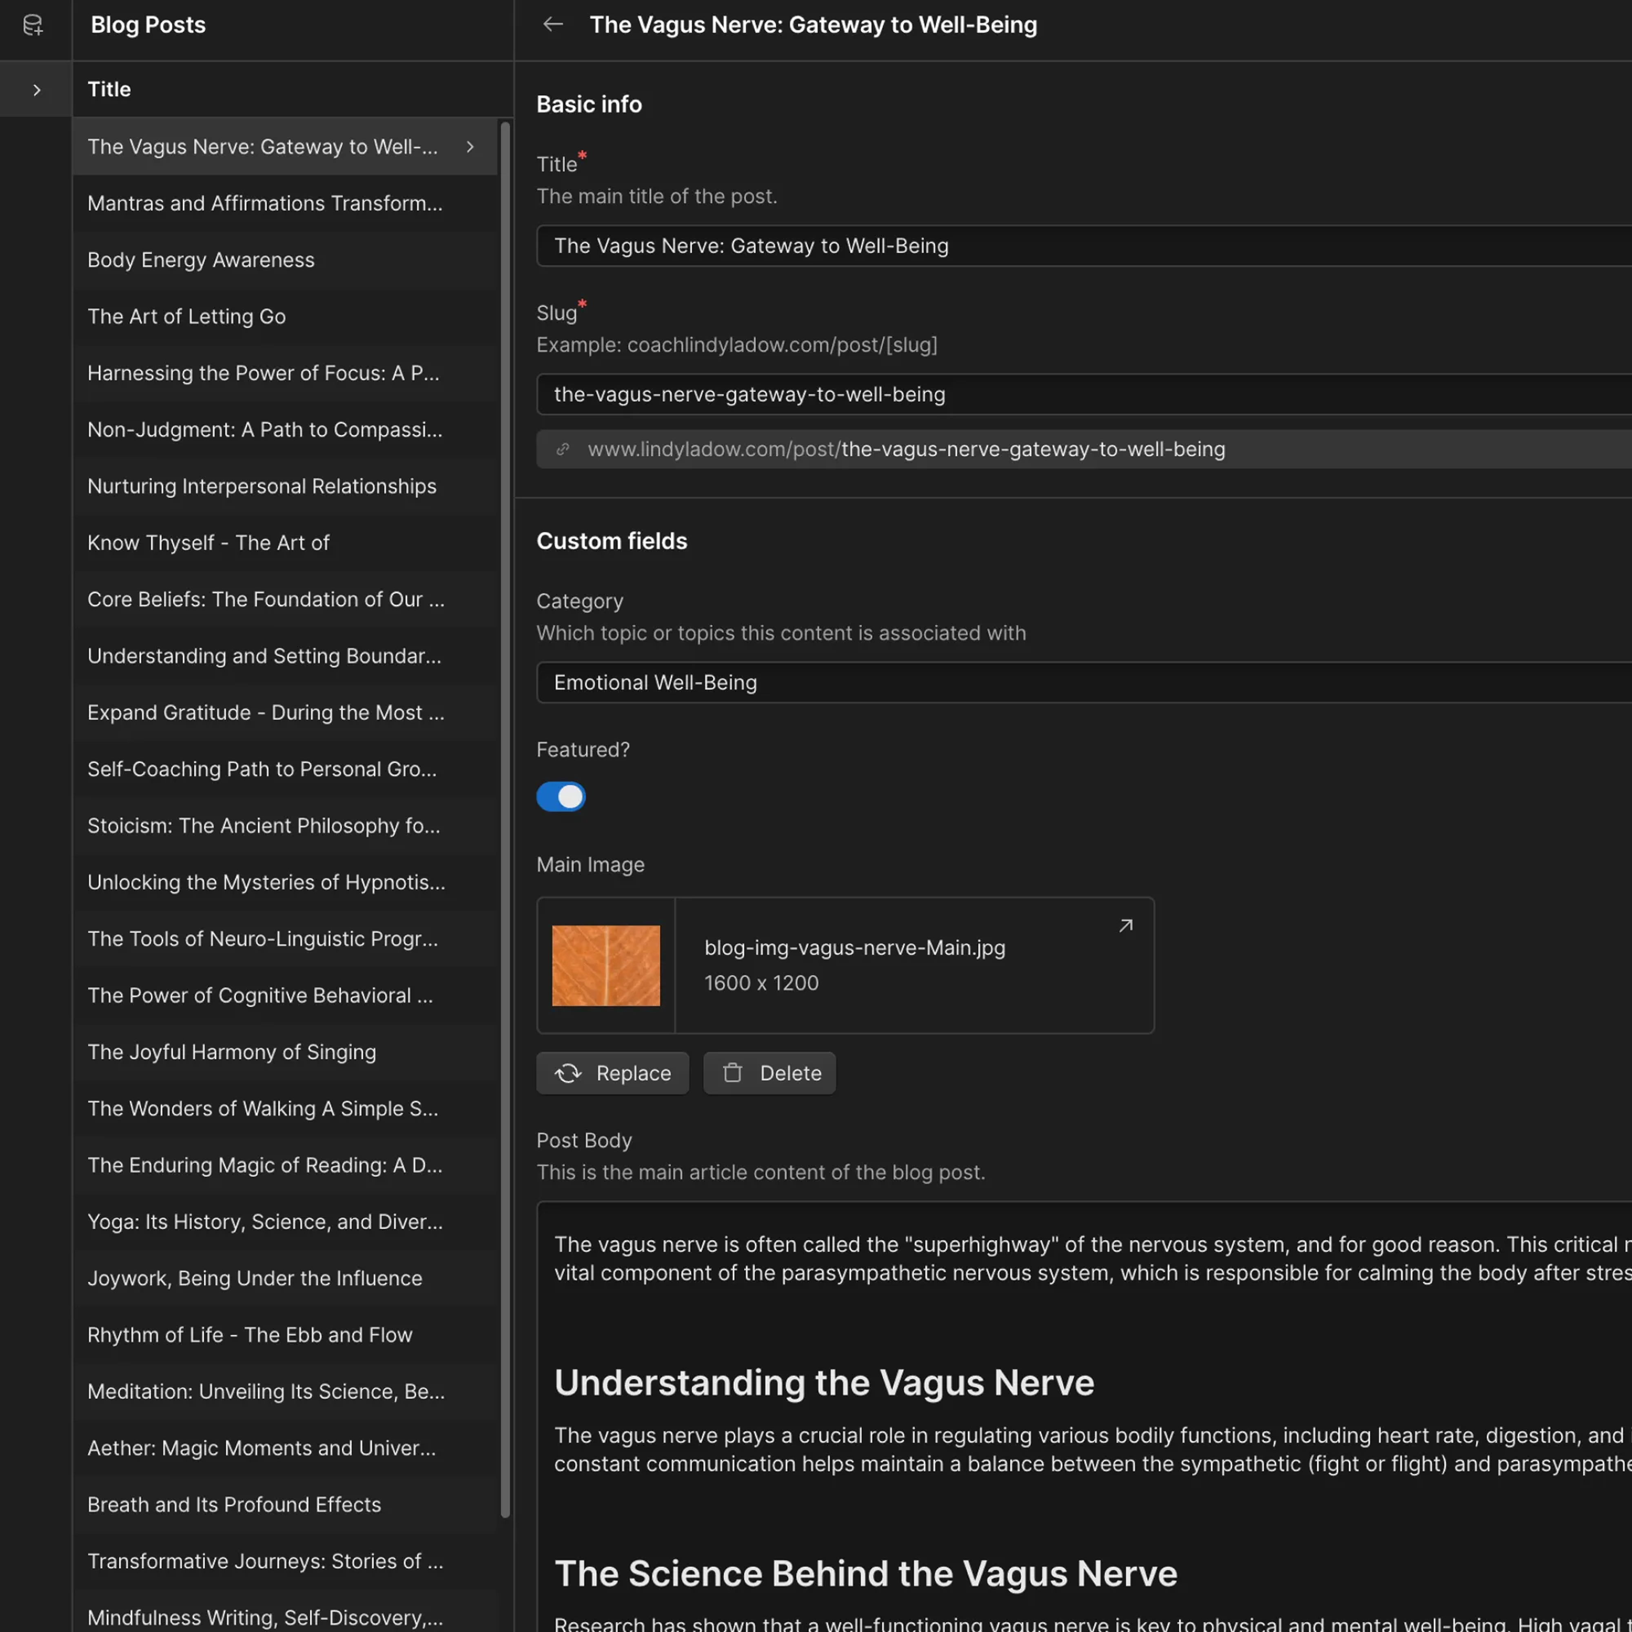Open Tools of Neuro-Linguistic Programming post
The image size is (1632, 1632).
pos(285,939)
